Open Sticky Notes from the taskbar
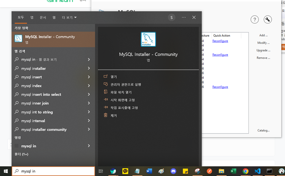Viewport: 285px width, 176px height. pyautogui.click(x=185, y=171)
